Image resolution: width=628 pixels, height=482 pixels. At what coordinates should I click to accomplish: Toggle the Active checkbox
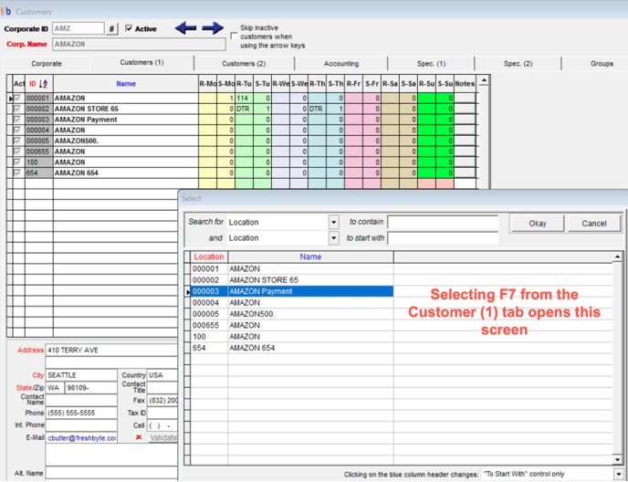pos(129,28)
